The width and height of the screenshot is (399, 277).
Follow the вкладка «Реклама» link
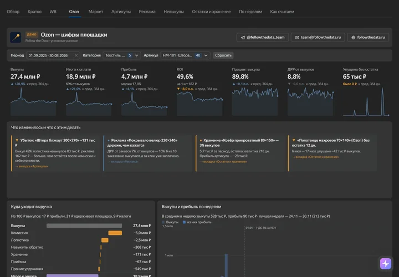click(x=123, y=162)
